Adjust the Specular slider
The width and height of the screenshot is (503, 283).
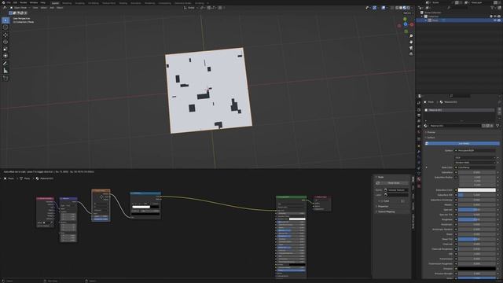coord(477,210)
